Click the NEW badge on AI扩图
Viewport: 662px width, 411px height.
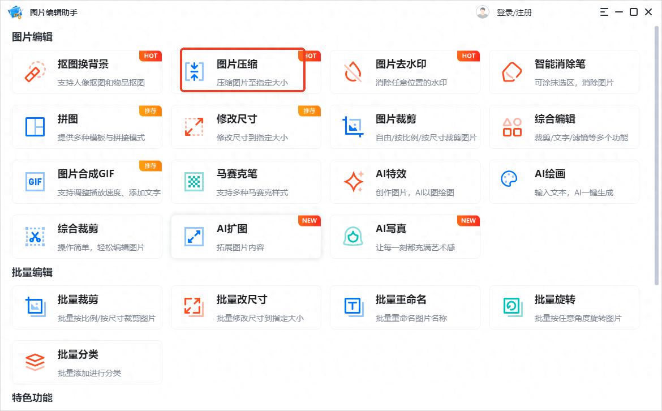click(309, 220)
